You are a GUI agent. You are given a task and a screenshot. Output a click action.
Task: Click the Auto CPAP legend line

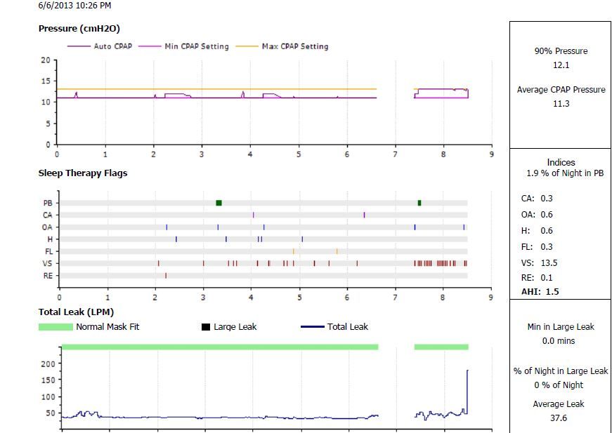[78, 46]
